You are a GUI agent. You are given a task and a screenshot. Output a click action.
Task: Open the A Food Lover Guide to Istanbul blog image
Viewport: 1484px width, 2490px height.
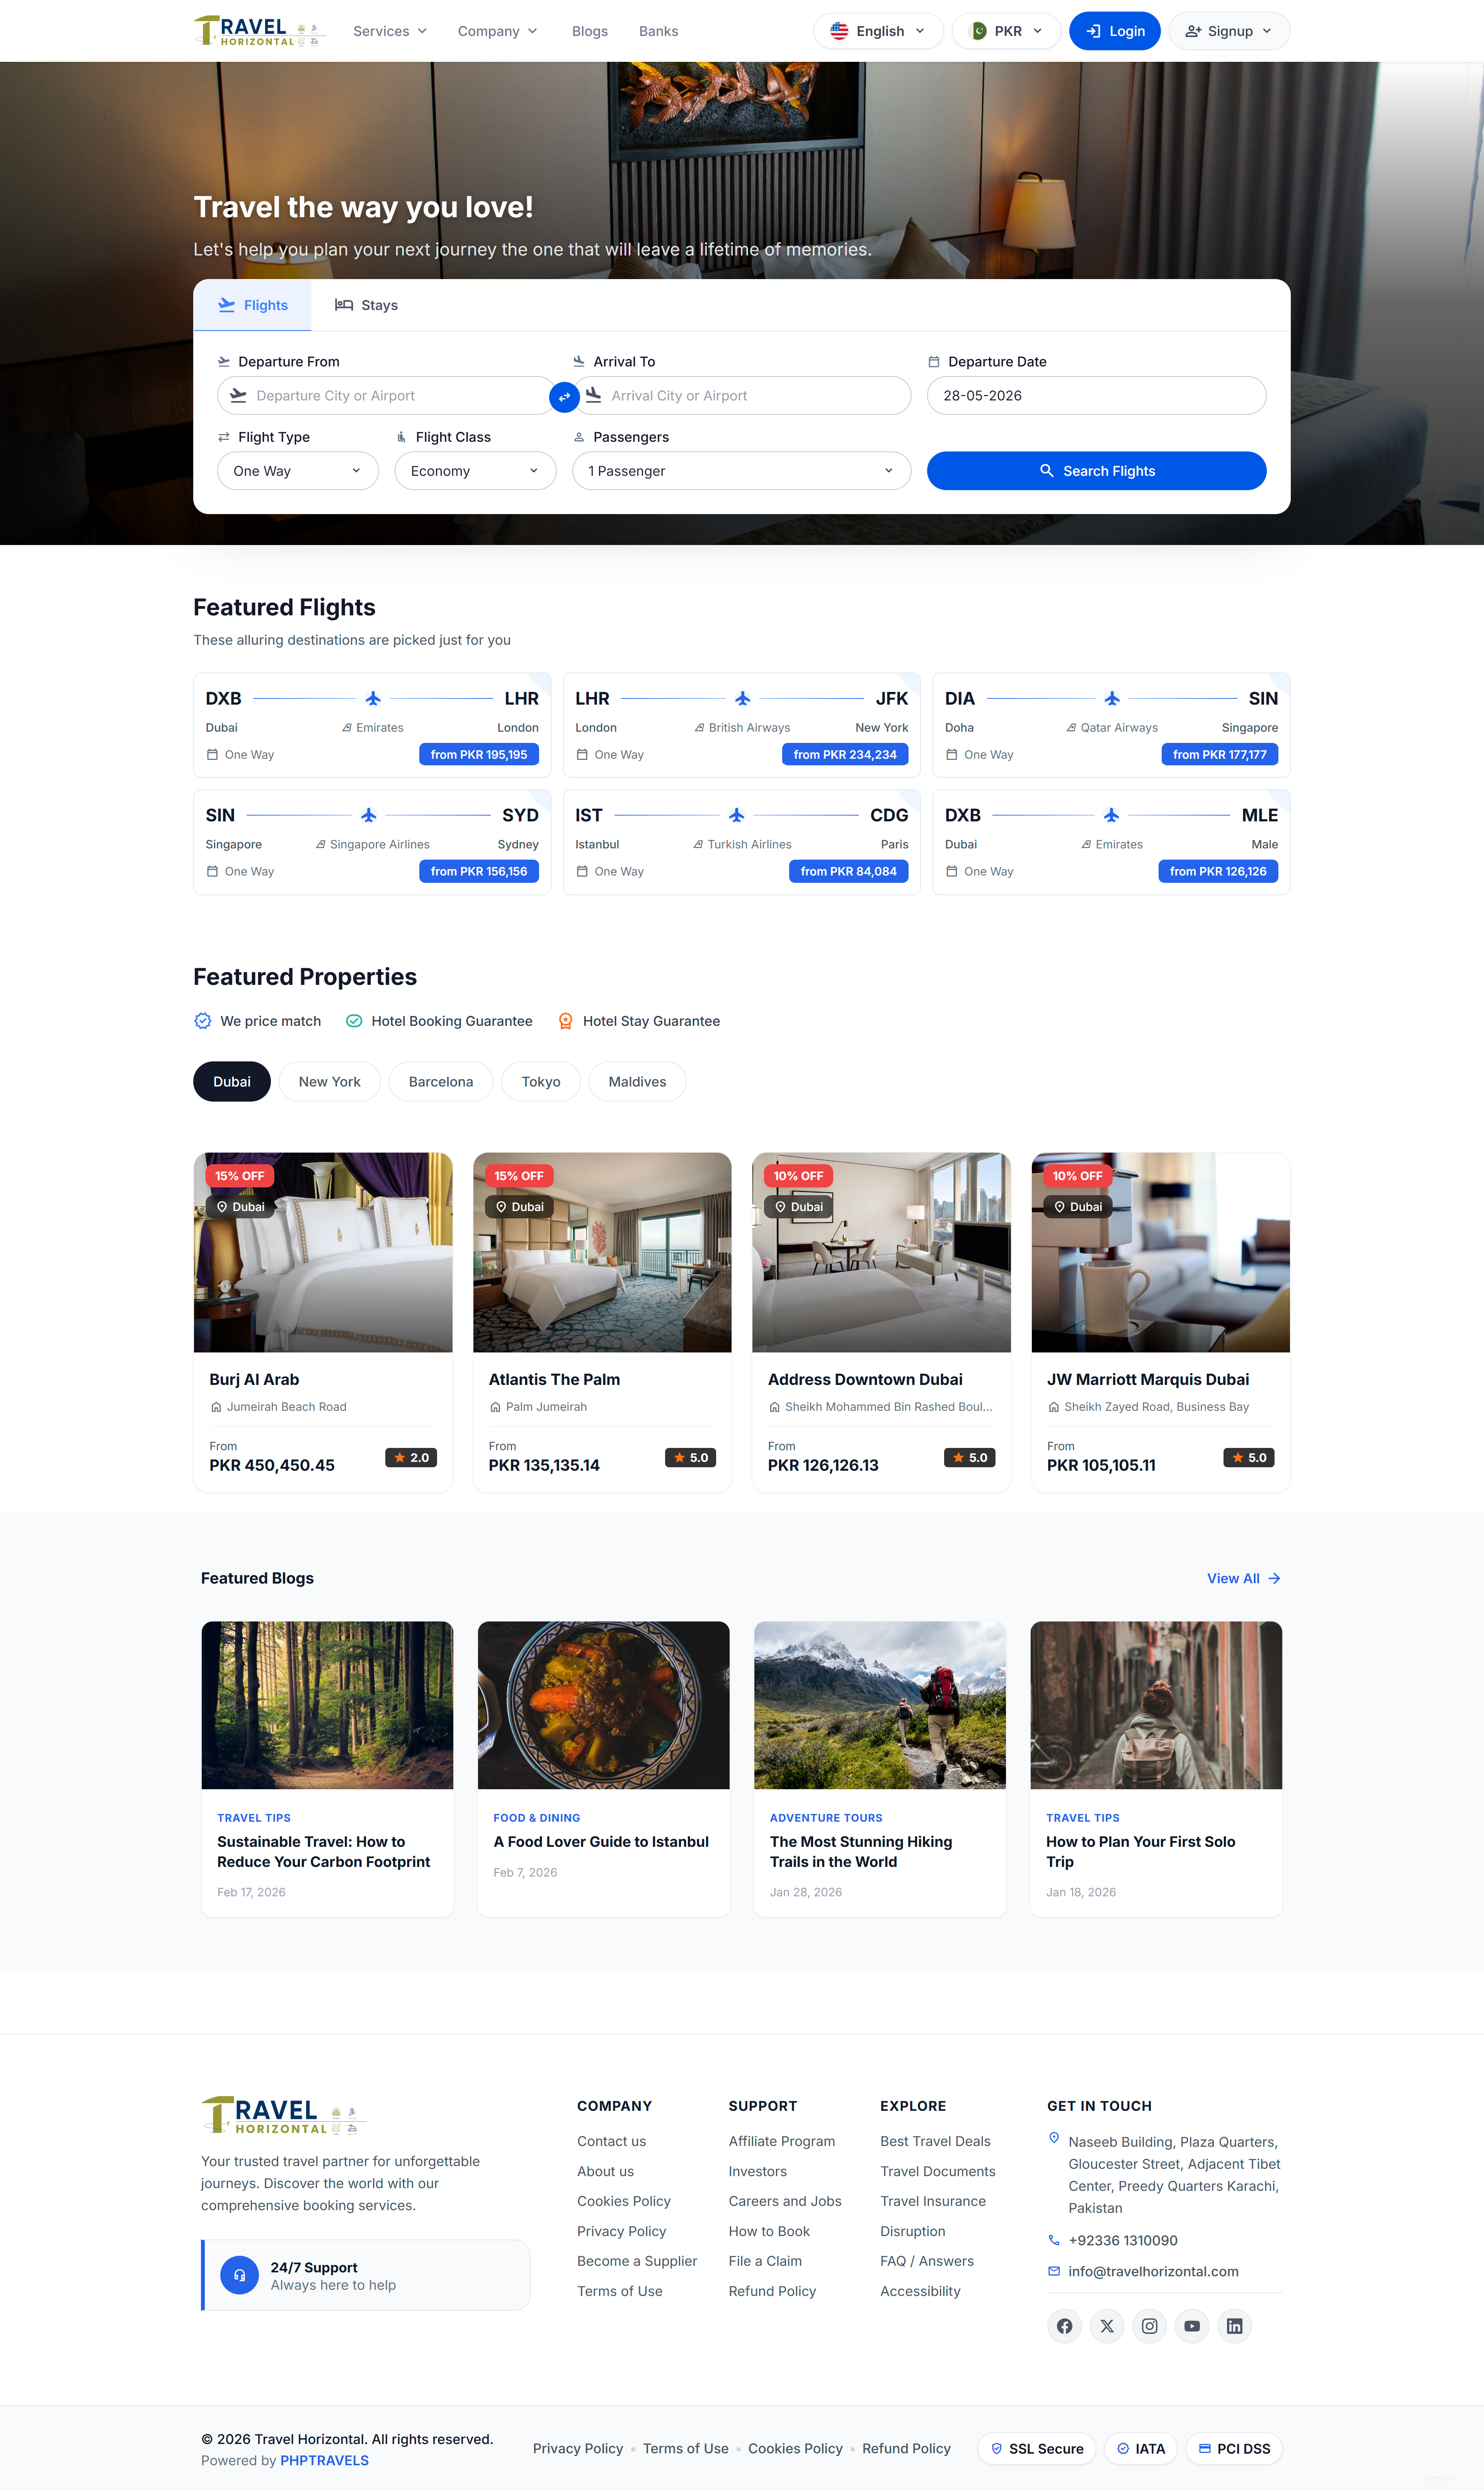coord(604,1705)
